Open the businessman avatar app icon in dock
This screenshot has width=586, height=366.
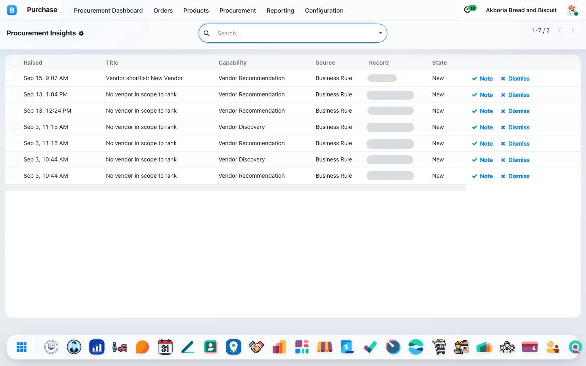pyautogui.click(x=74, y=347)
